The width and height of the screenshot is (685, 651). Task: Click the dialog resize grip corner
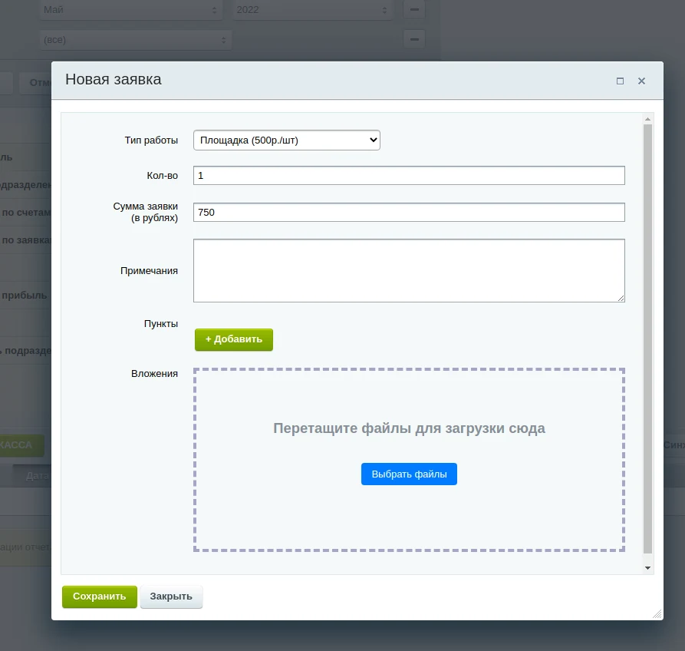(x=657, y=614)
